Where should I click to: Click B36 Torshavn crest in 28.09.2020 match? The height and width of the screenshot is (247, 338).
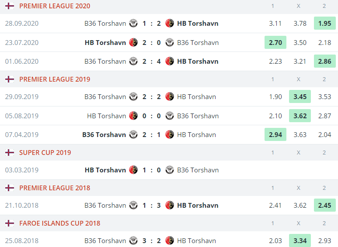click(x=133, y=23)
